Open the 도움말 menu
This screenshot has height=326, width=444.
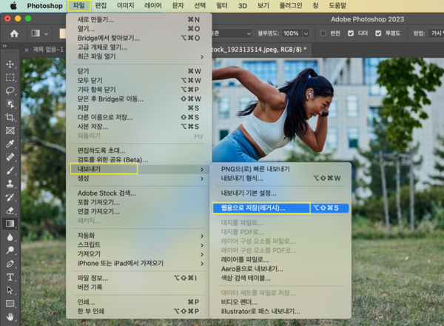pyautogui.click(x=337, y=6)
